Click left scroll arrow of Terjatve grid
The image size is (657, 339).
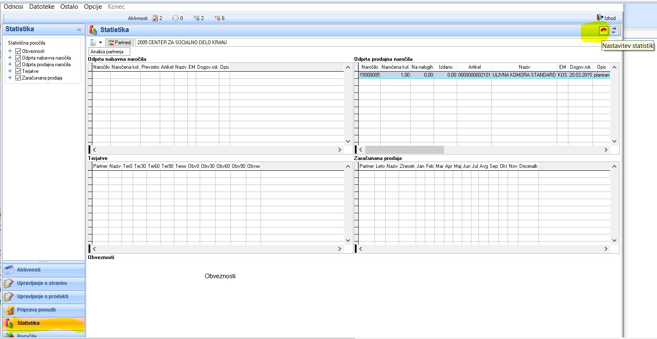94,249
